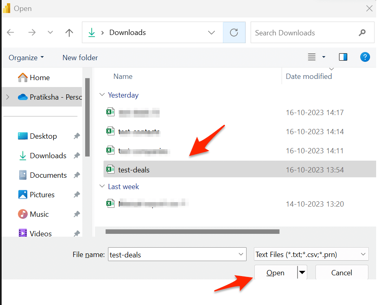
Task: Click the list view layout icon
Action: 312,57
